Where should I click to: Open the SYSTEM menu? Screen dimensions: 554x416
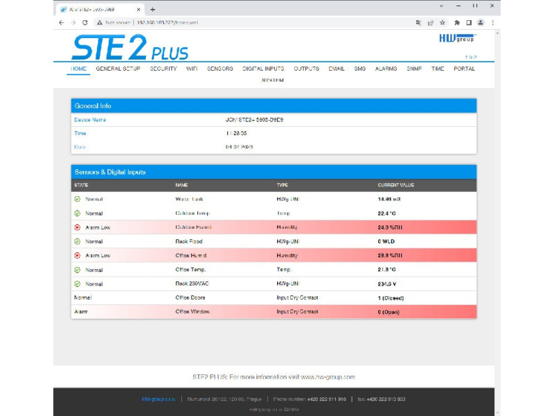coord(273,80)
